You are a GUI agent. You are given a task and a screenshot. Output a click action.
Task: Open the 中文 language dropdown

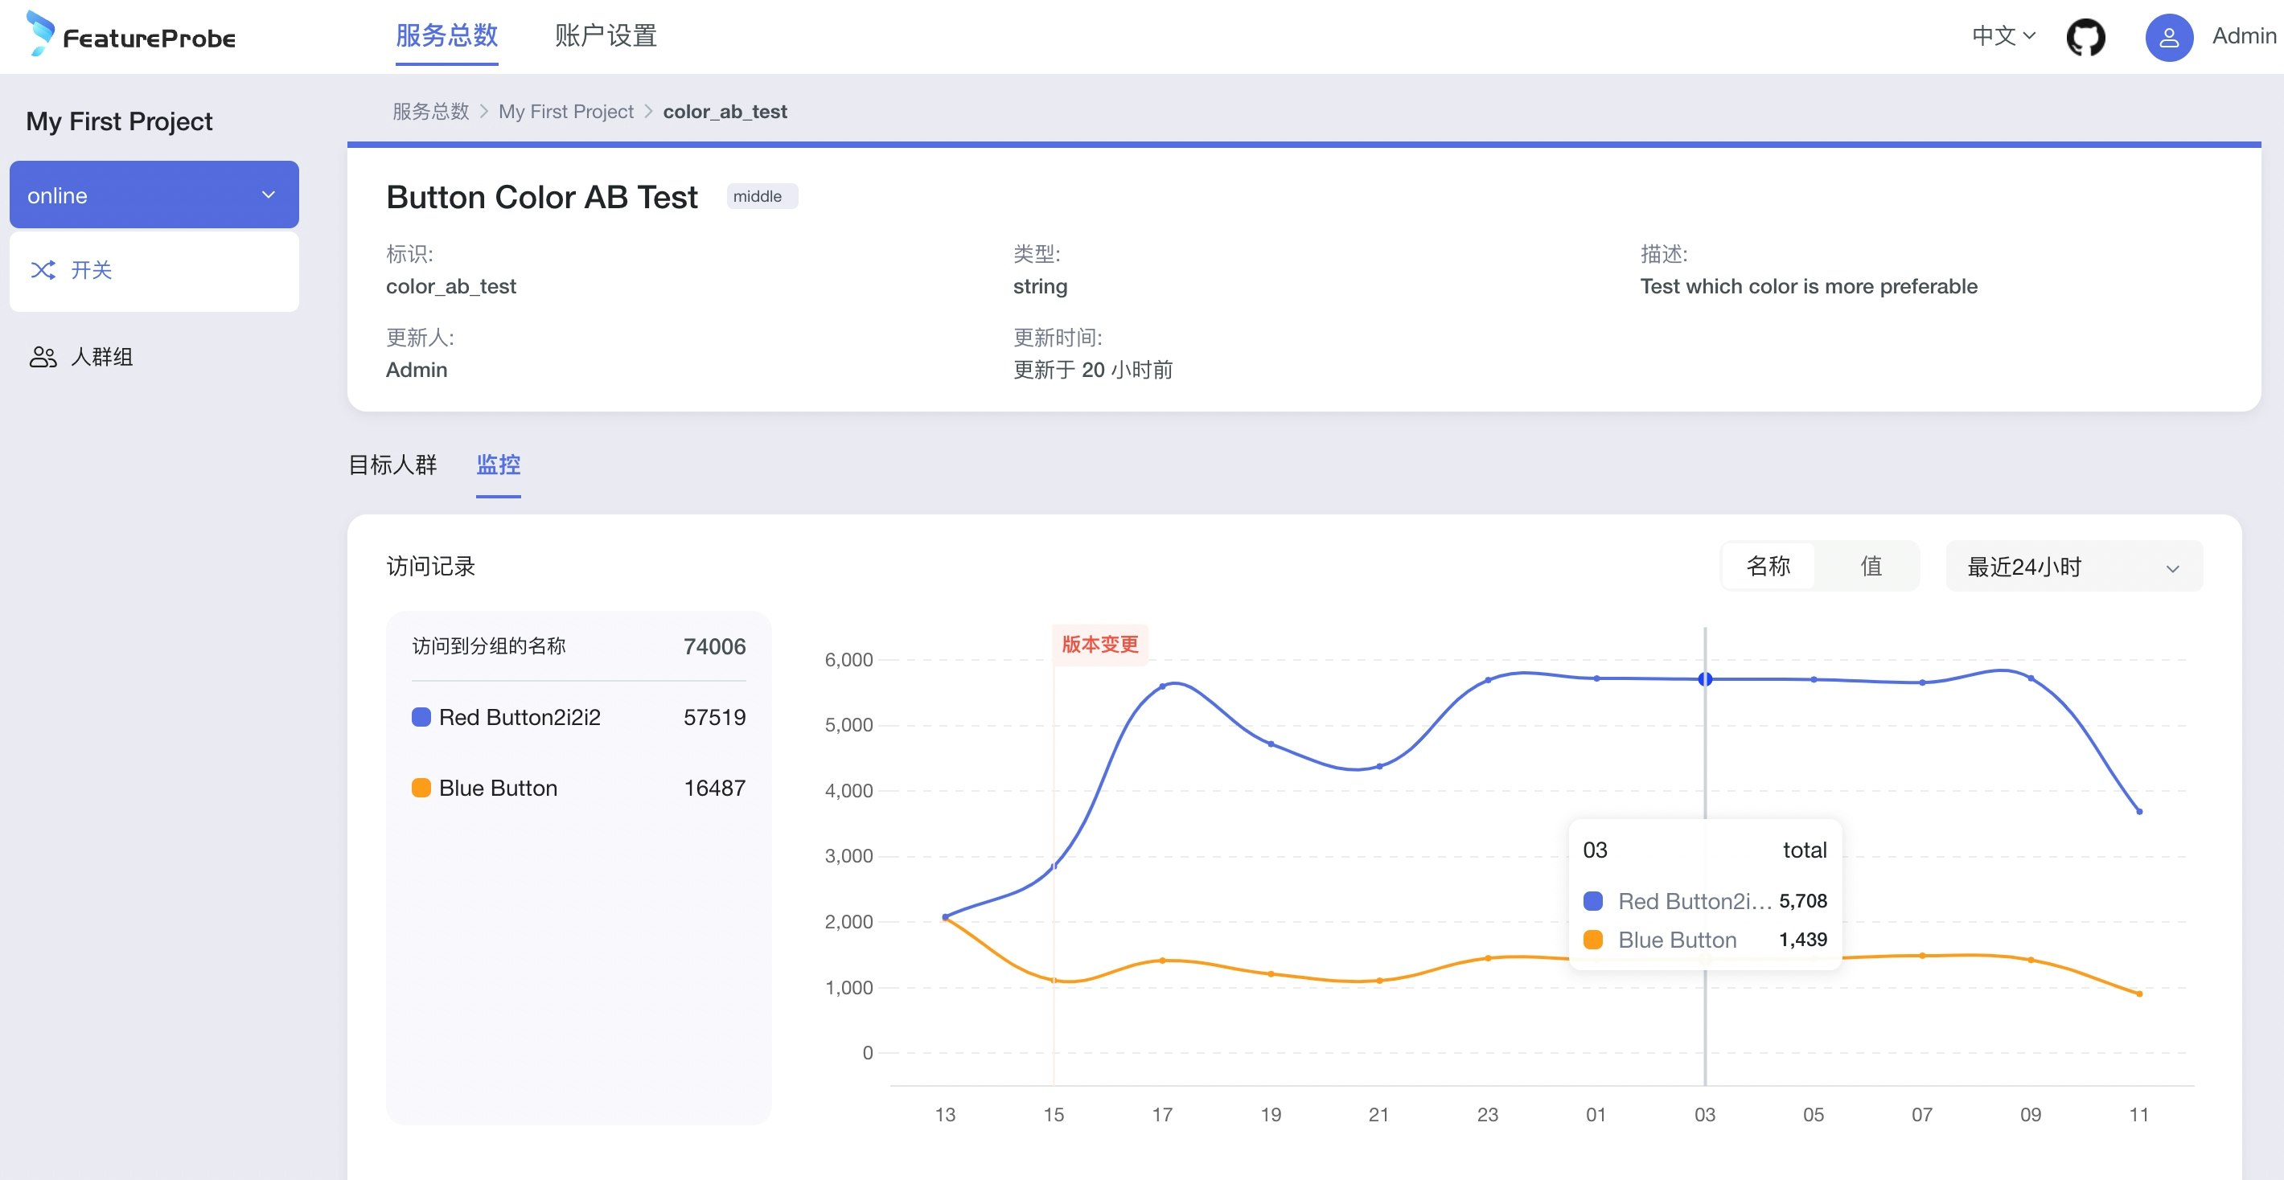(2003, 35)
